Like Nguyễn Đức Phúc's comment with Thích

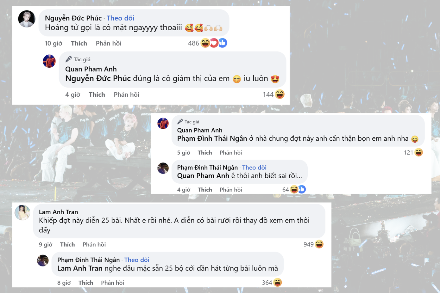pyautogui.click(x=79, y=43)
